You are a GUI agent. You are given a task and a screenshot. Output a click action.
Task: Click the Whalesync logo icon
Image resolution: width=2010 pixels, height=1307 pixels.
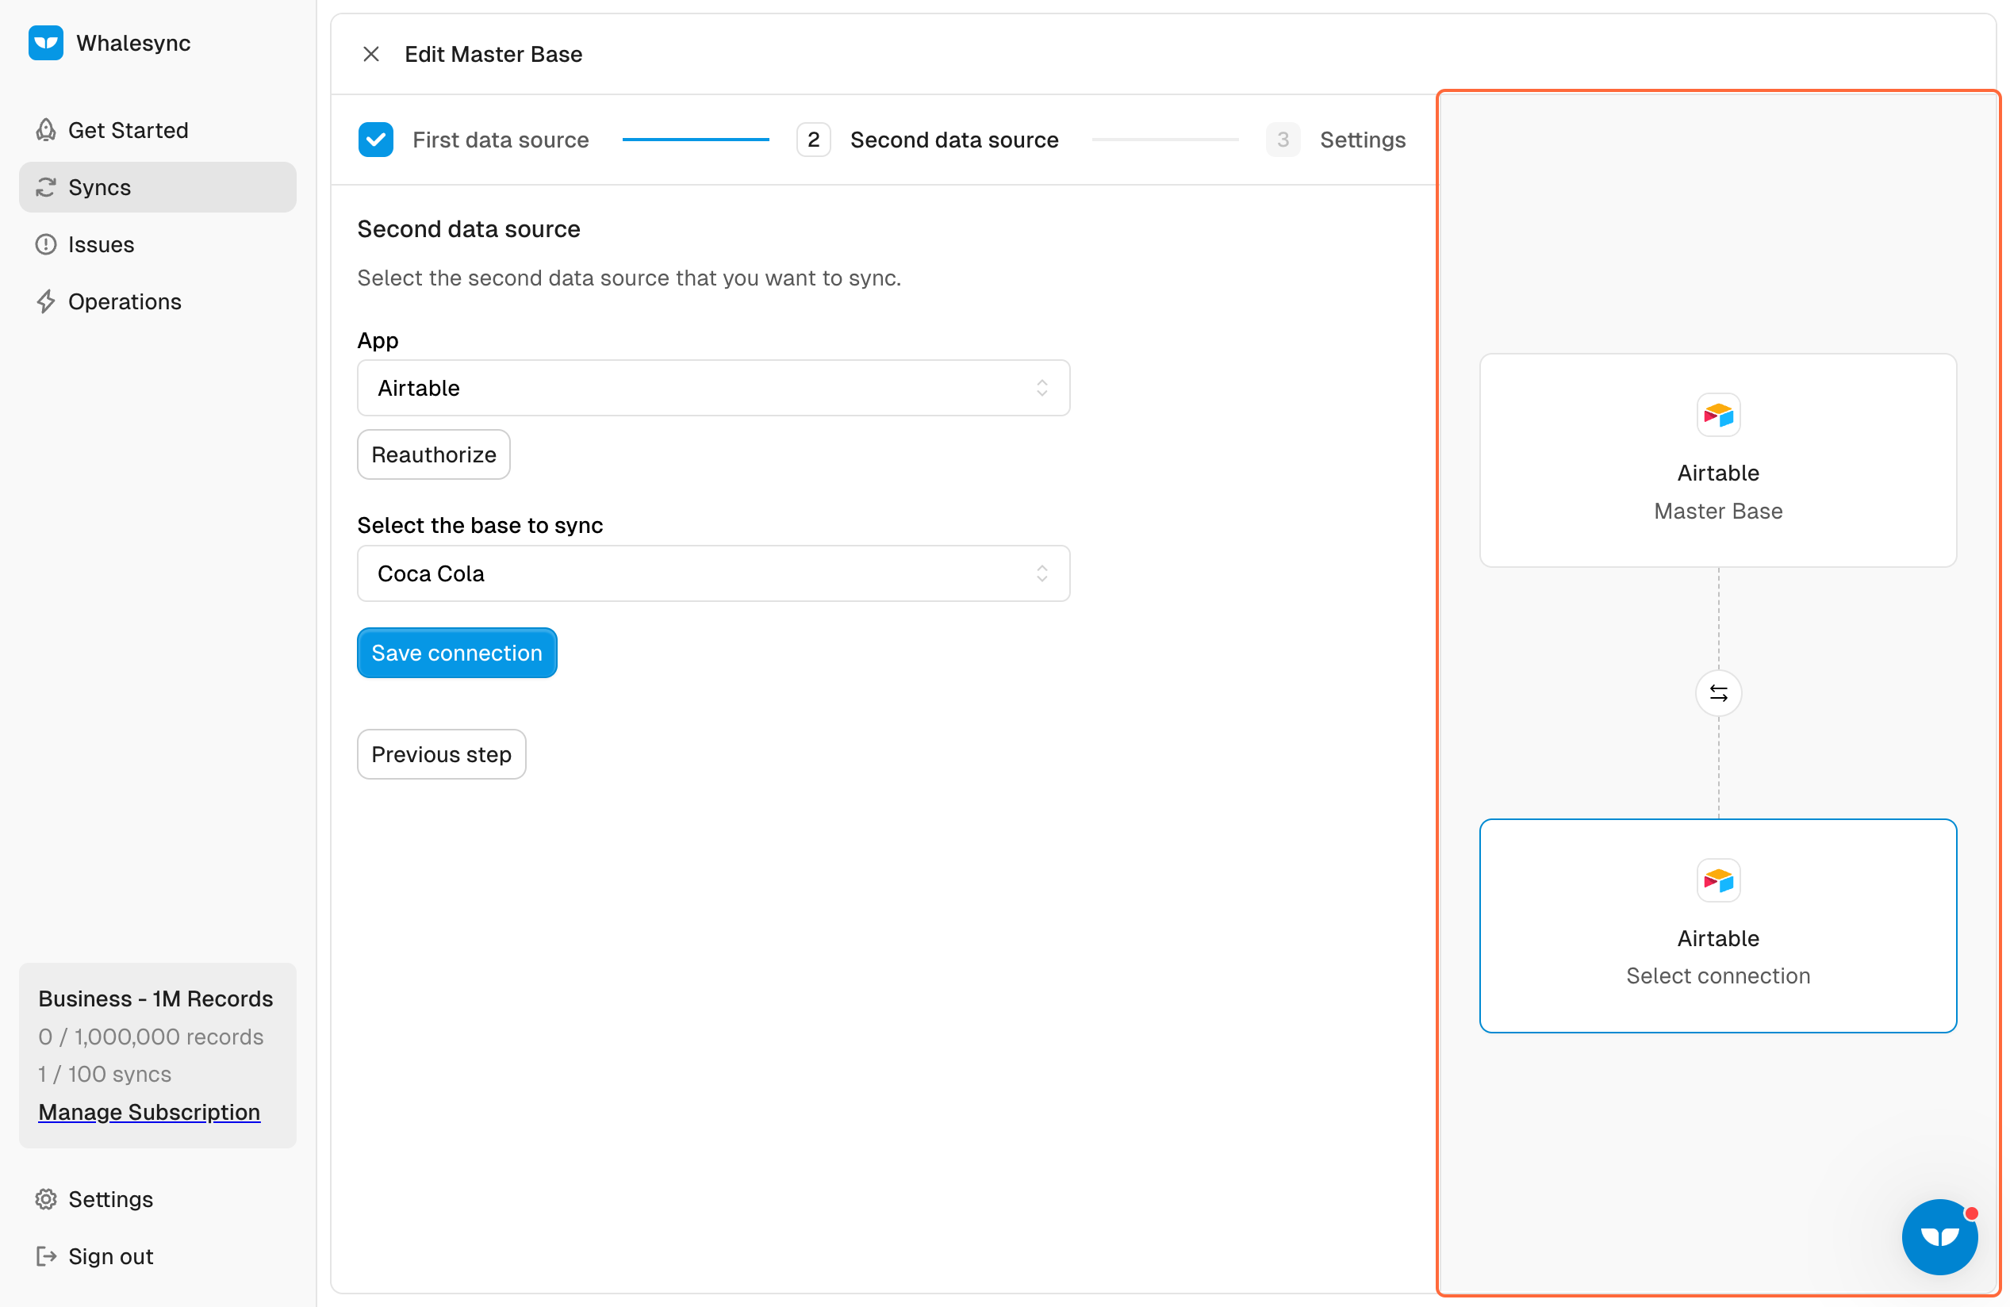tap(45, 43)
